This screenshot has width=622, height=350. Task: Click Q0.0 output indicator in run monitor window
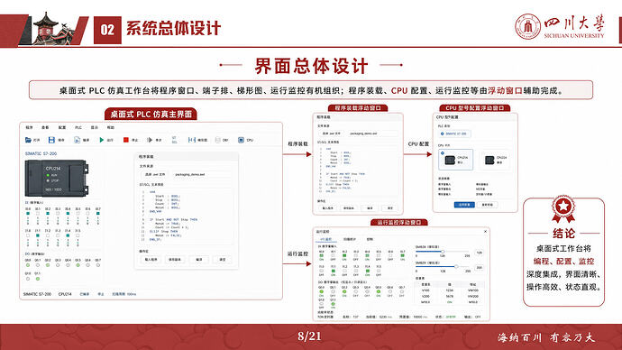[x=321, y=291]
